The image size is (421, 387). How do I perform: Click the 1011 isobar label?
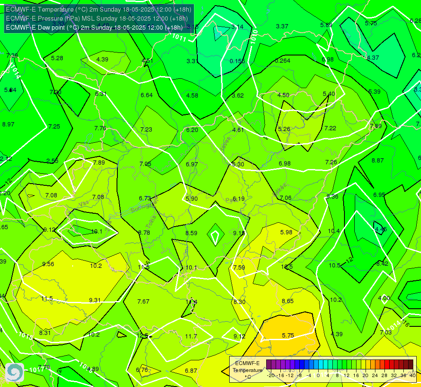tap(179, 37)
